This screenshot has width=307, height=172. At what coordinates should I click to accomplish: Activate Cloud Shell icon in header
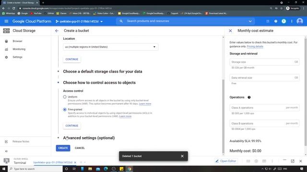click(x=268, y=21)
